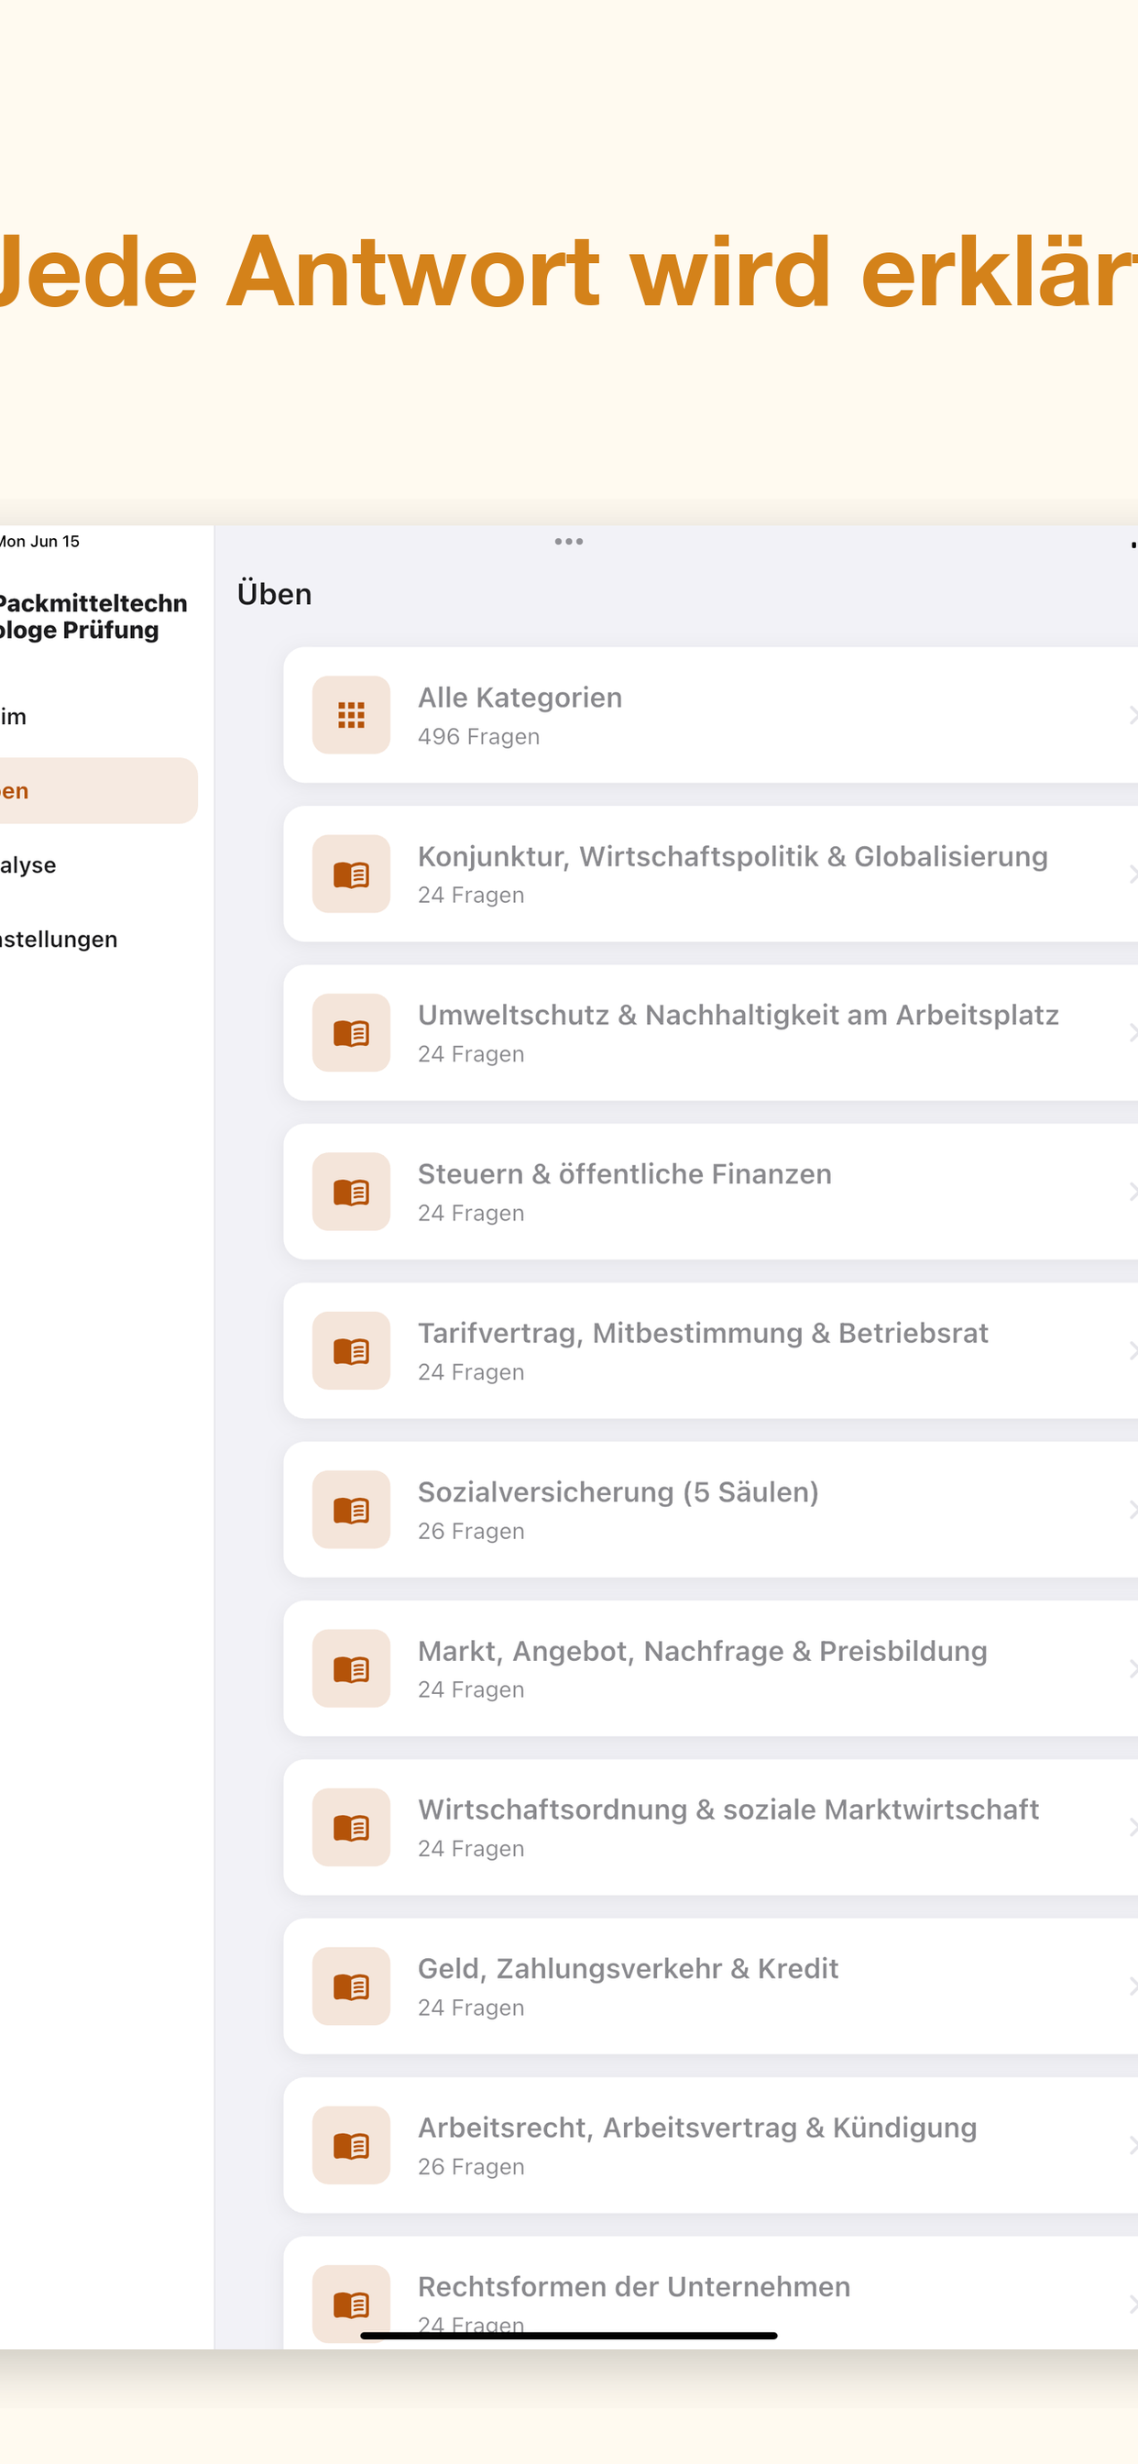Click the Packmitteltechnologe Prüfung sidebar title
This screenshot has height=2464, width=1138.
[x=93, y=616]
